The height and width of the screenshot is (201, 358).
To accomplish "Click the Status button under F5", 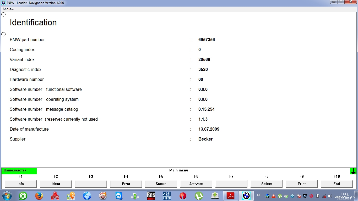I will [x=161, y=184].
